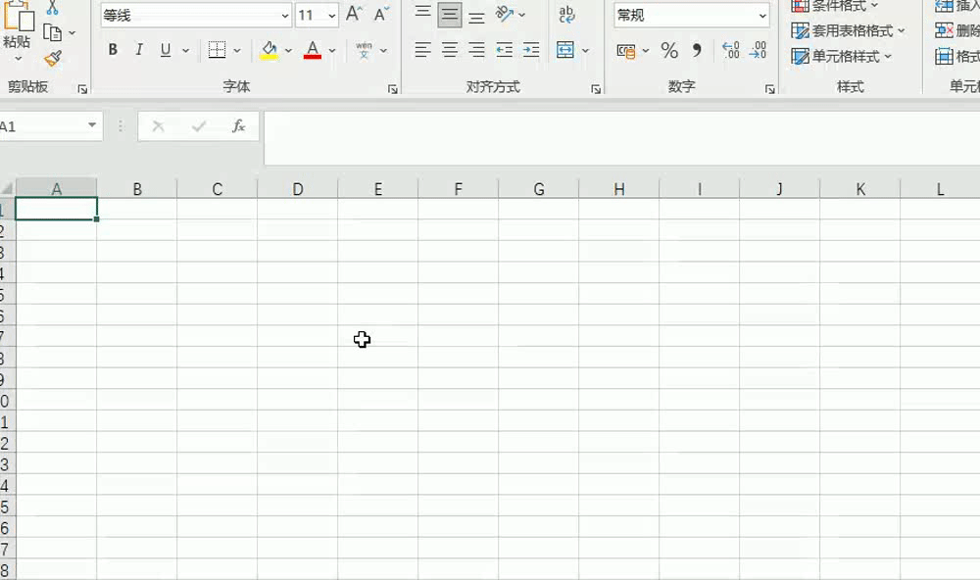Increase decimal places icon
Screen dimensions: 980x580
731,50
